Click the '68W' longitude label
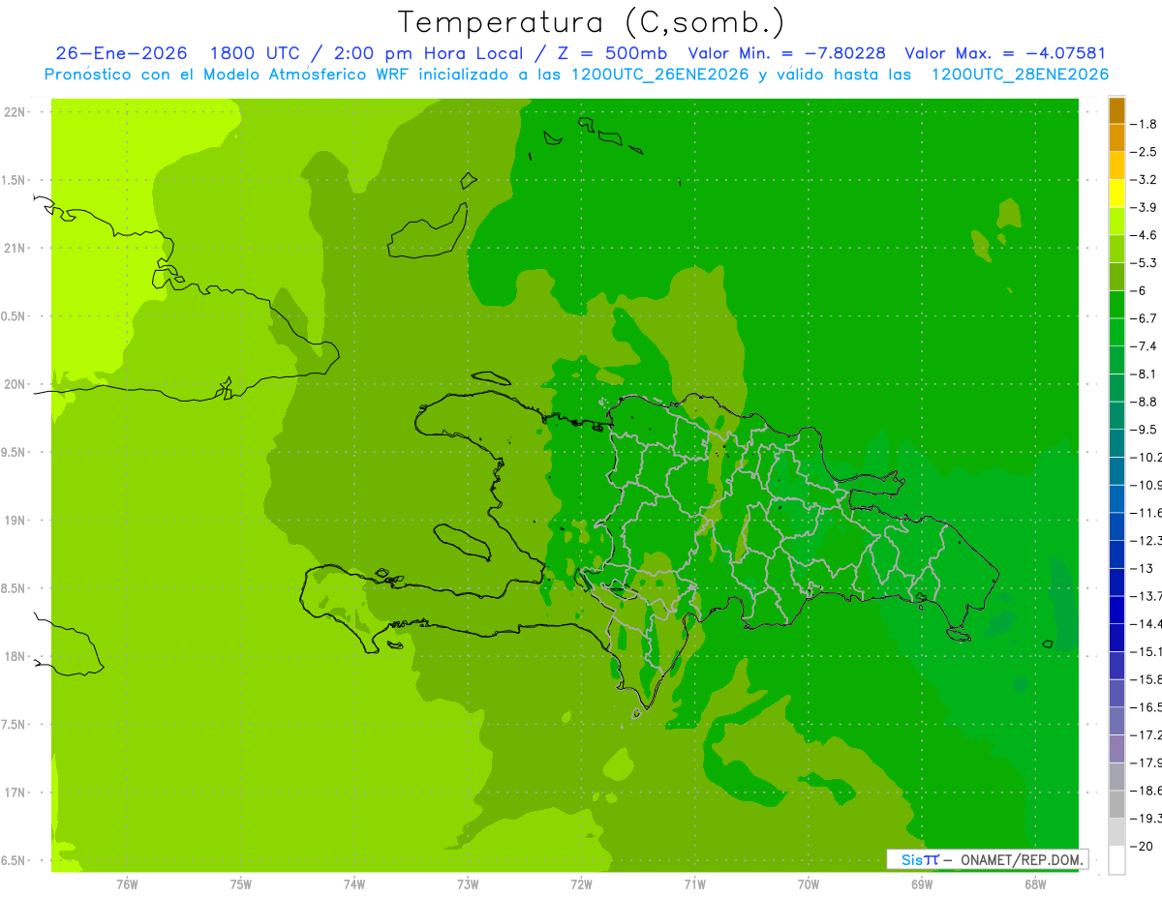Screen dimensions: 1162x897 click(x=1035, y=883)
